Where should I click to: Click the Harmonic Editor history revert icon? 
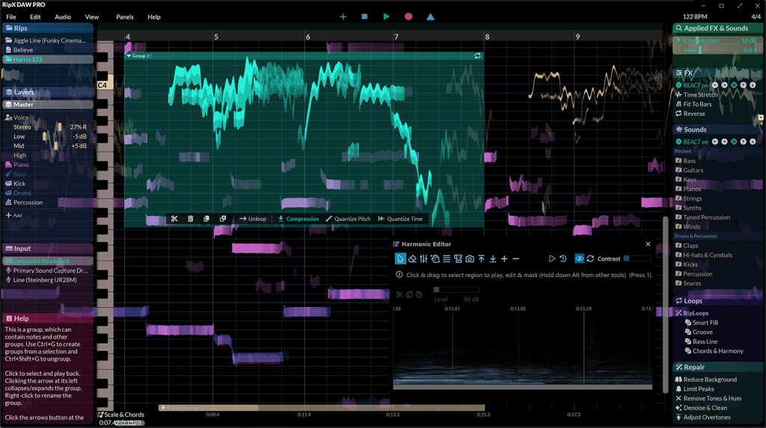coord(563,258)
